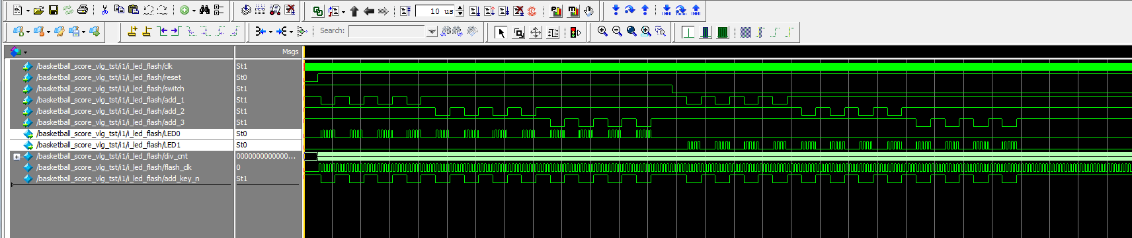This screenshot has height=238, width=1132.
Task: Select the i_led_flash/reset signal
Action: pyautogui.click(x=108, y=77)
